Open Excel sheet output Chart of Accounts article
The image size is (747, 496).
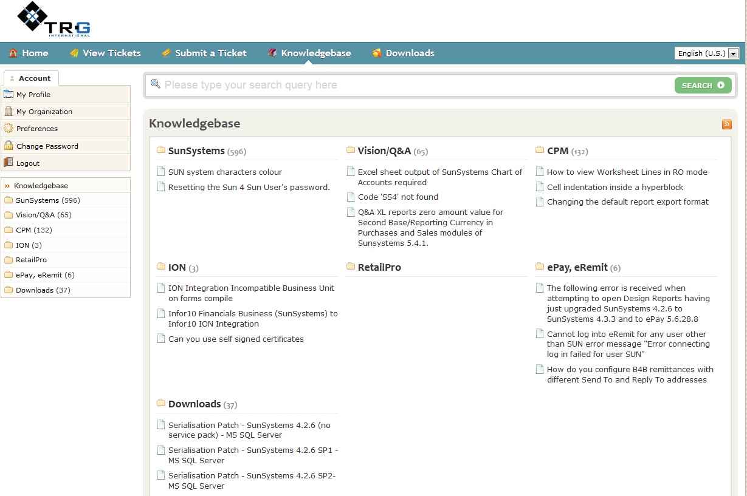(x=440, y=177)
